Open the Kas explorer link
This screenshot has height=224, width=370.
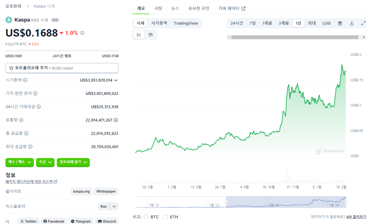(104, 206)
